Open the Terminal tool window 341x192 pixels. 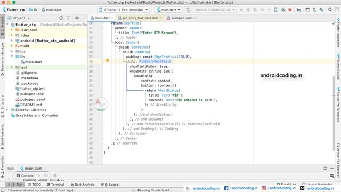(x=55, y=185)
